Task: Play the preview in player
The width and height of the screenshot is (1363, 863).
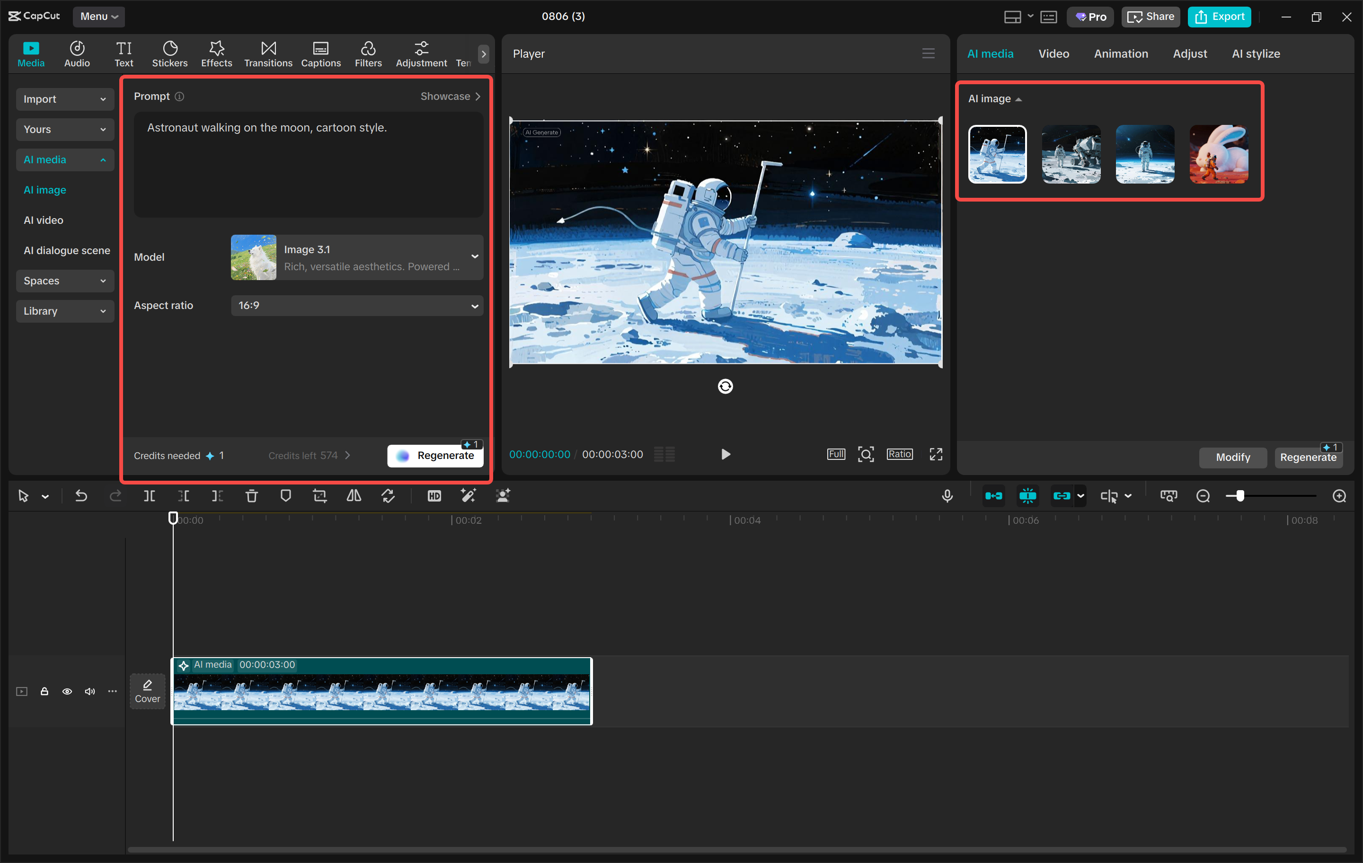Action: pos(725,454)
